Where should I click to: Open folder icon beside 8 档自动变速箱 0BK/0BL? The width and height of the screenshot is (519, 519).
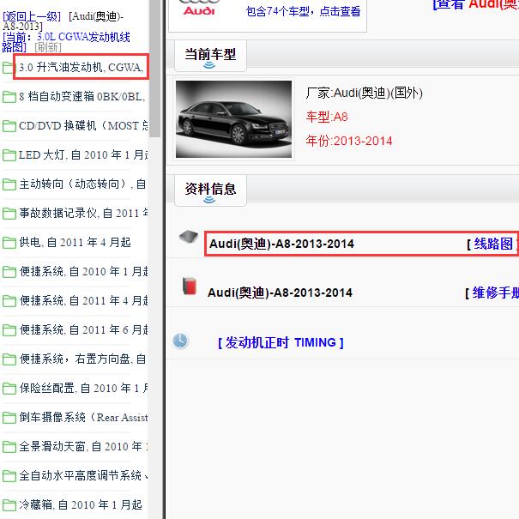coord(9,97)
